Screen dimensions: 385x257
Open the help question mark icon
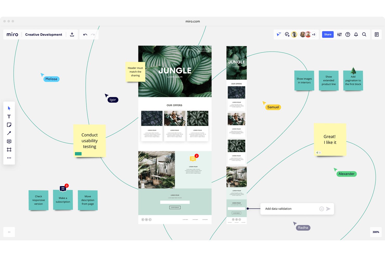click(x=348, y=34)
